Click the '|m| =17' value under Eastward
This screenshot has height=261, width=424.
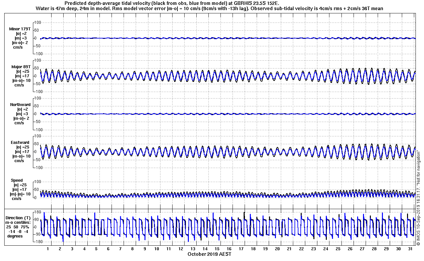(x=22, y=152)
